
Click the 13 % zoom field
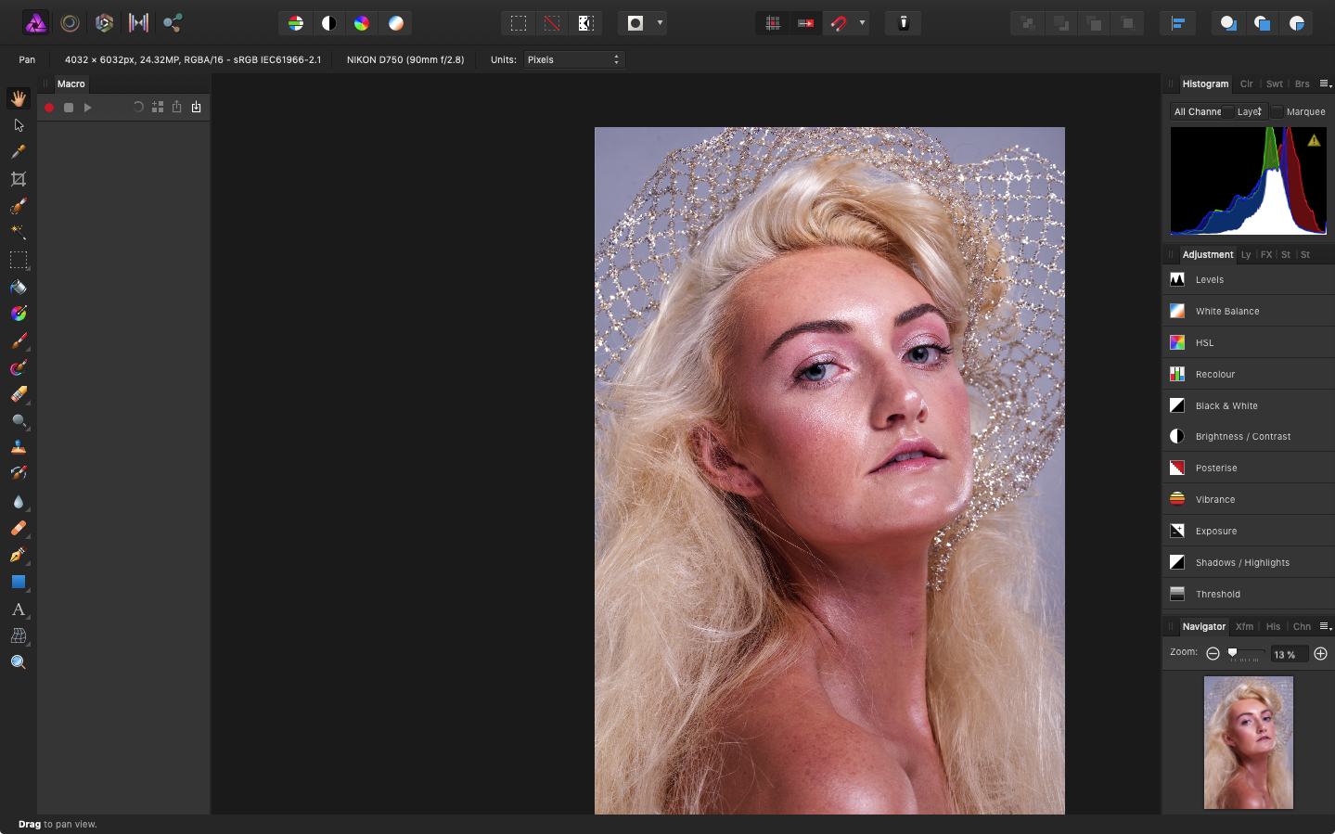pyautogui.click(x=1289, y=654)
